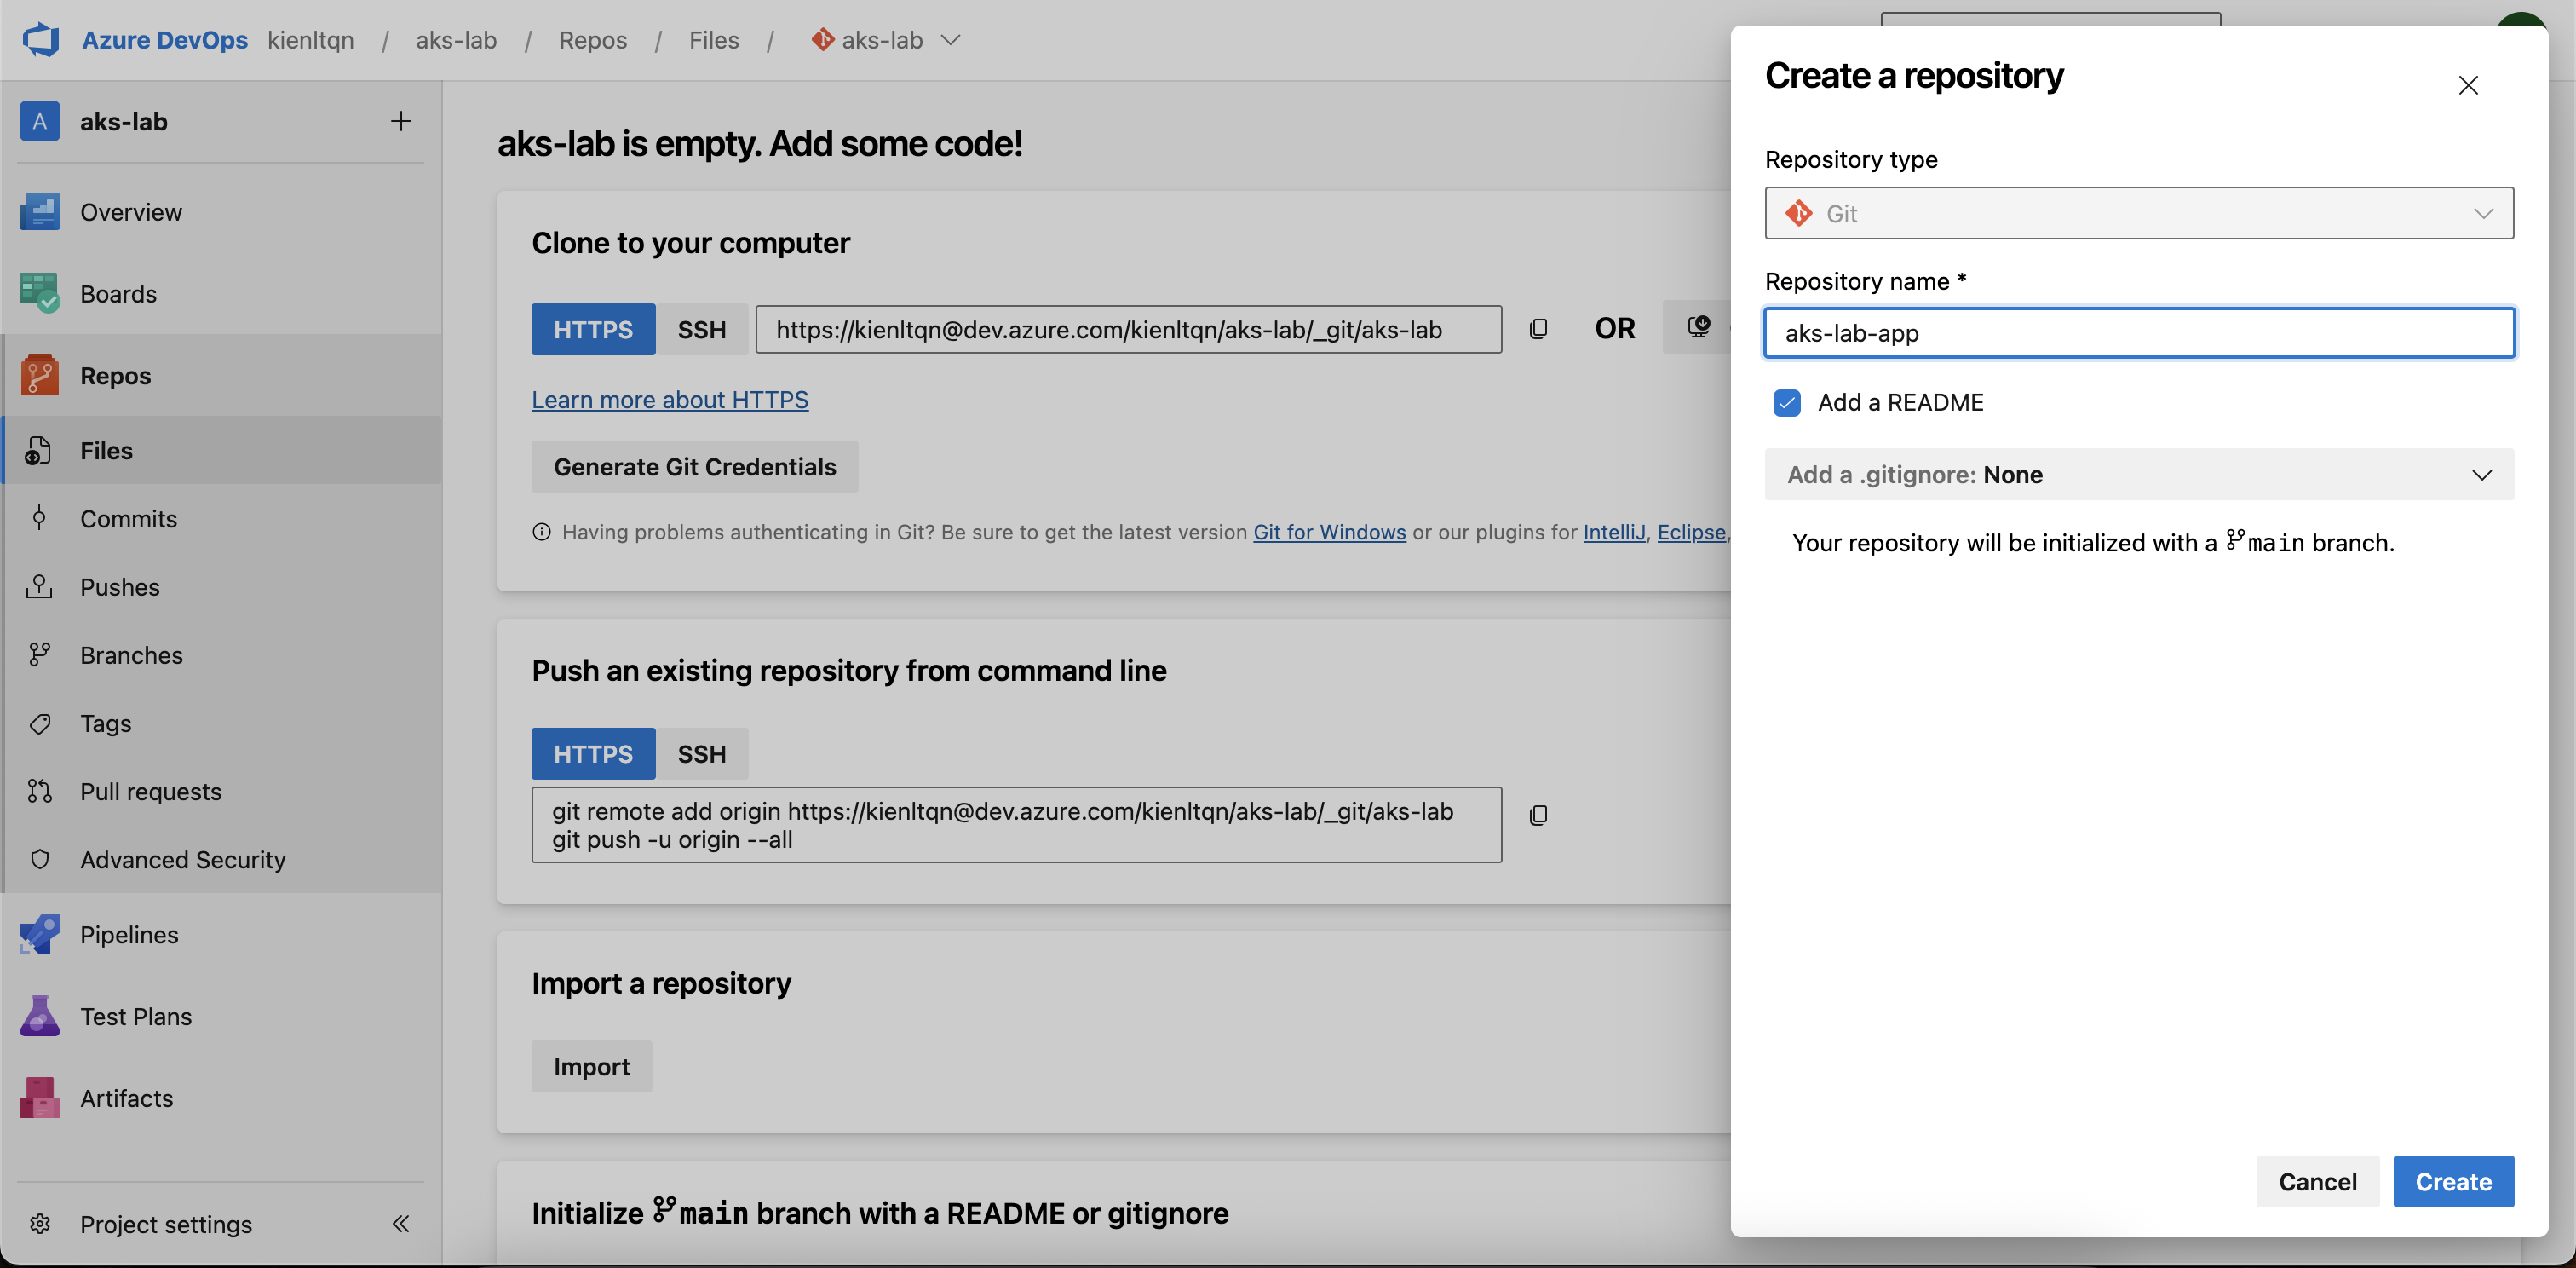Select SSH tab under Clone to your computer

tap(701, 329)
